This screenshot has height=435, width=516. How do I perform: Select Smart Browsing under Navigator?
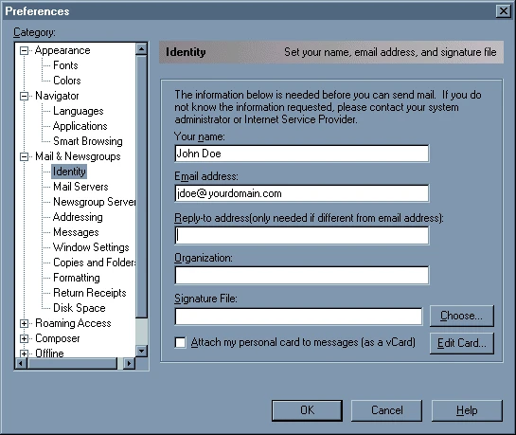pyautogui.click(x=88, y=141)
